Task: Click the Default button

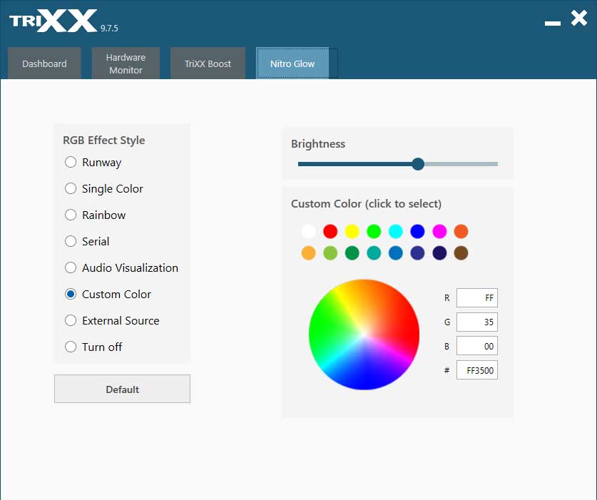Action: click(x=122, y=389)
